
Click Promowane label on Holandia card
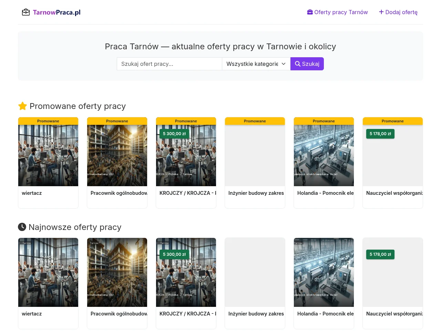click(324, 121)
